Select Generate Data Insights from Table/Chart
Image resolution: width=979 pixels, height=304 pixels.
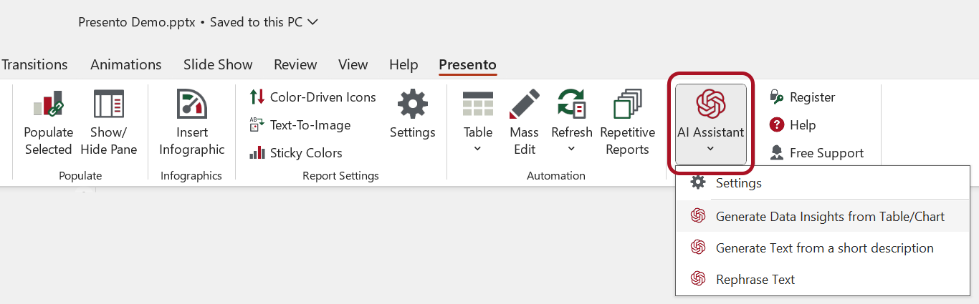coord(823,216)
